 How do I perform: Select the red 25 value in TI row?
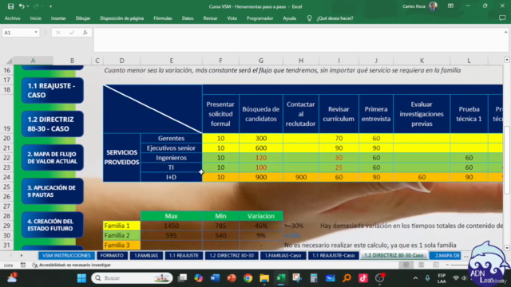[339, 167]
